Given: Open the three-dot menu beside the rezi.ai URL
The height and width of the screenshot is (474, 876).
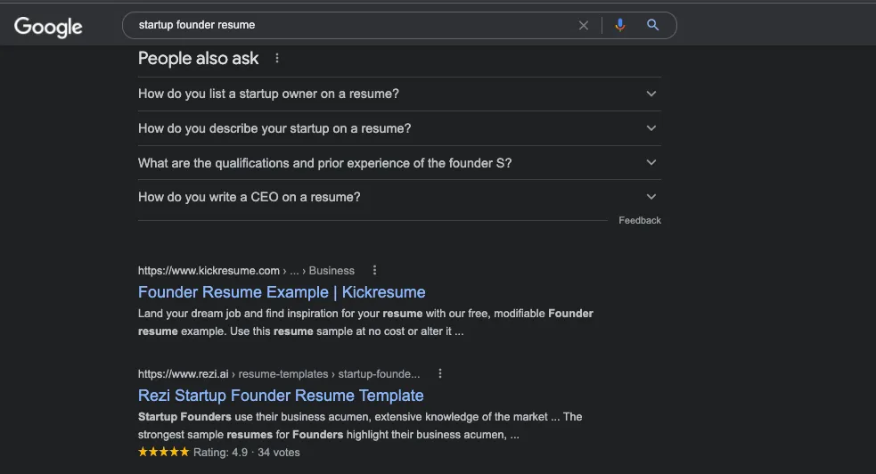Looking at the screenshot, I should click(x=440, y=373).
